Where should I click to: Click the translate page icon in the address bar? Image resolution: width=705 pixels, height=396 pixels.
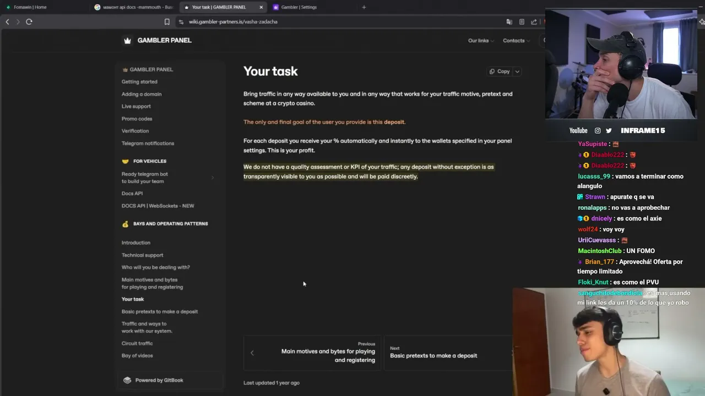pos(509,22)
